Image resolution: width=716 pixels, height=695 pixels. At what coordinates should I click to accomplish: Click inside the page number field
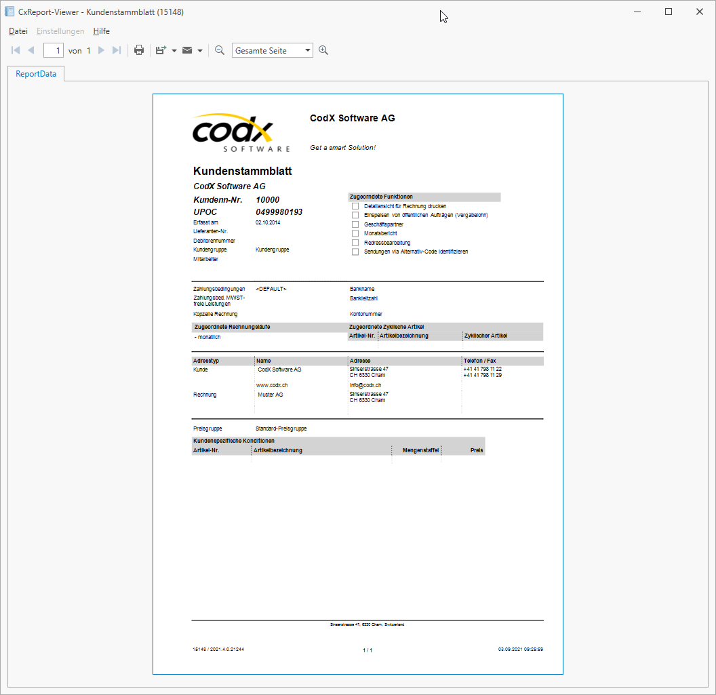(53, 49)
